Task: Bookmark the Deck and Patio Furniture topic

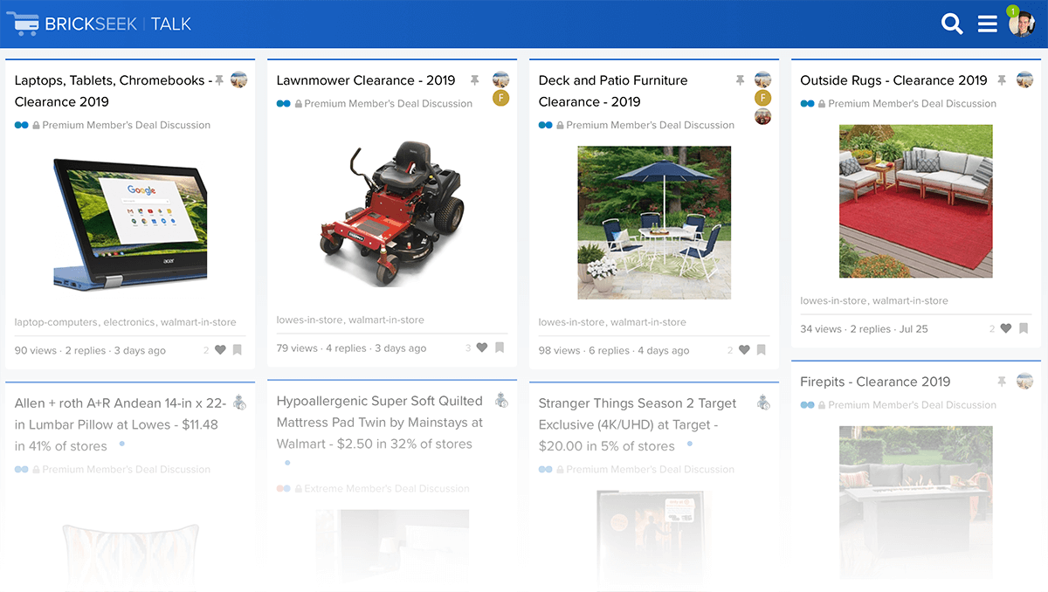Action: [762, 350]
